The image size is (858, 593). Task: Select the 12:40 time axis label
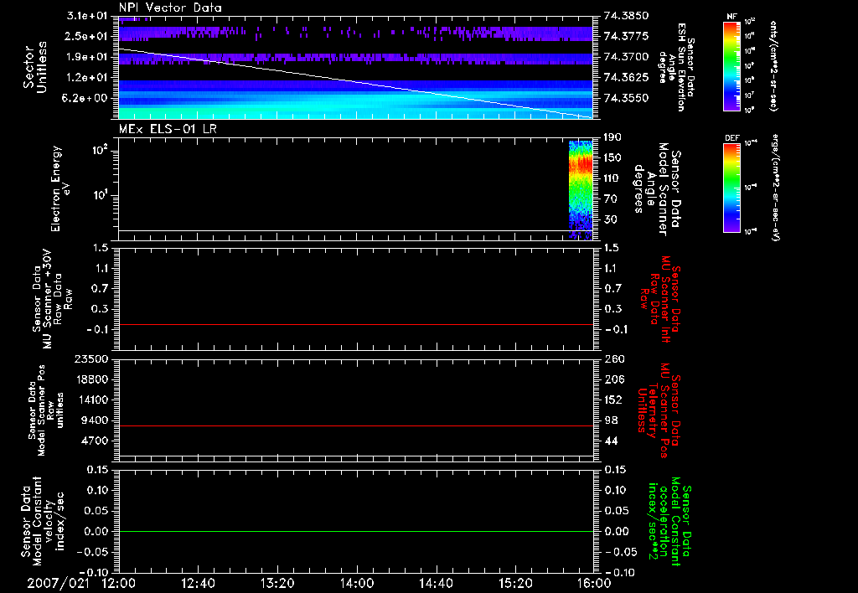pyautogui.click(x=198, y=582)
